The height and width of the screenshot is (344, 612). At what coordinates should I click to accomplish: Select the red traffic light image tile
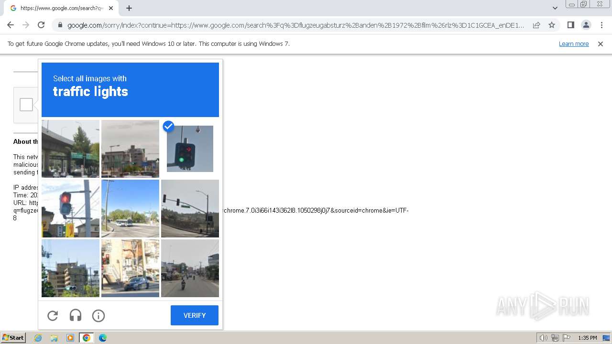pos(70,208)
